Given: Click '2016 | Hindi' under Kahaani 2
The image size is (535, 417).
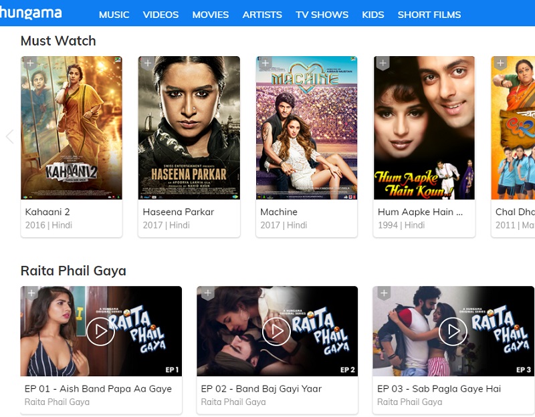Looking at the screenshot, I should point(49,225).
